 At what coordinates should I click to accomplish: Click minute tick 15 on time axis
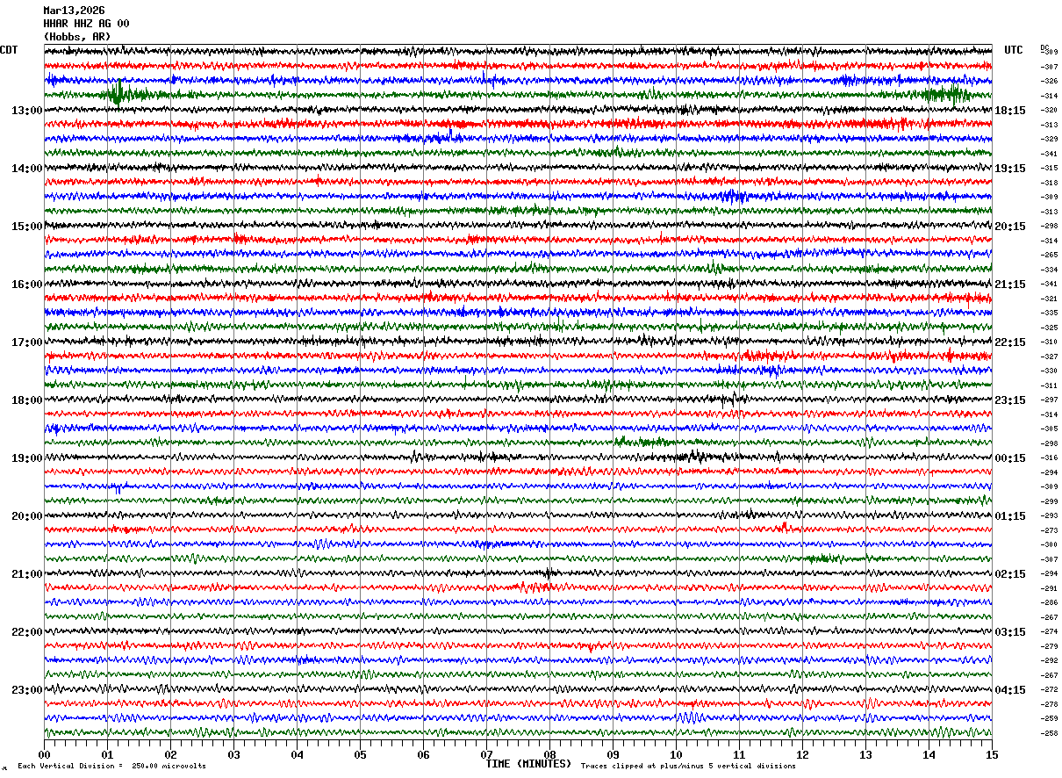pyautogui.click(x=992, y=754)
